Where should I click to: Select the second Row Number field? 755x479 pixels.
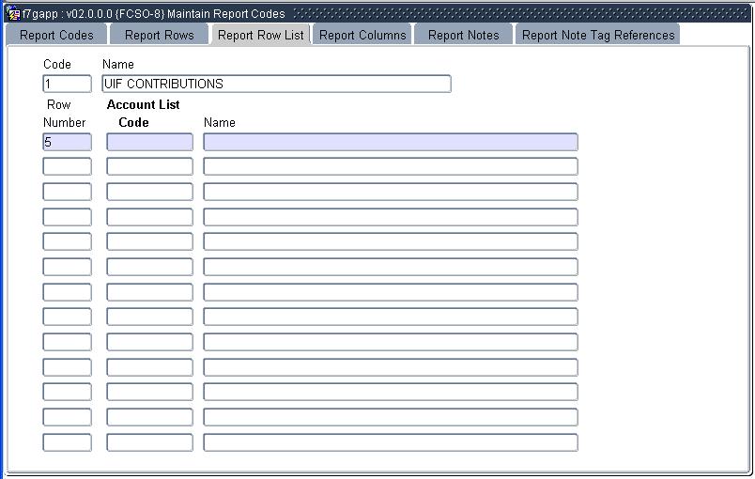[x=68, y=166]
